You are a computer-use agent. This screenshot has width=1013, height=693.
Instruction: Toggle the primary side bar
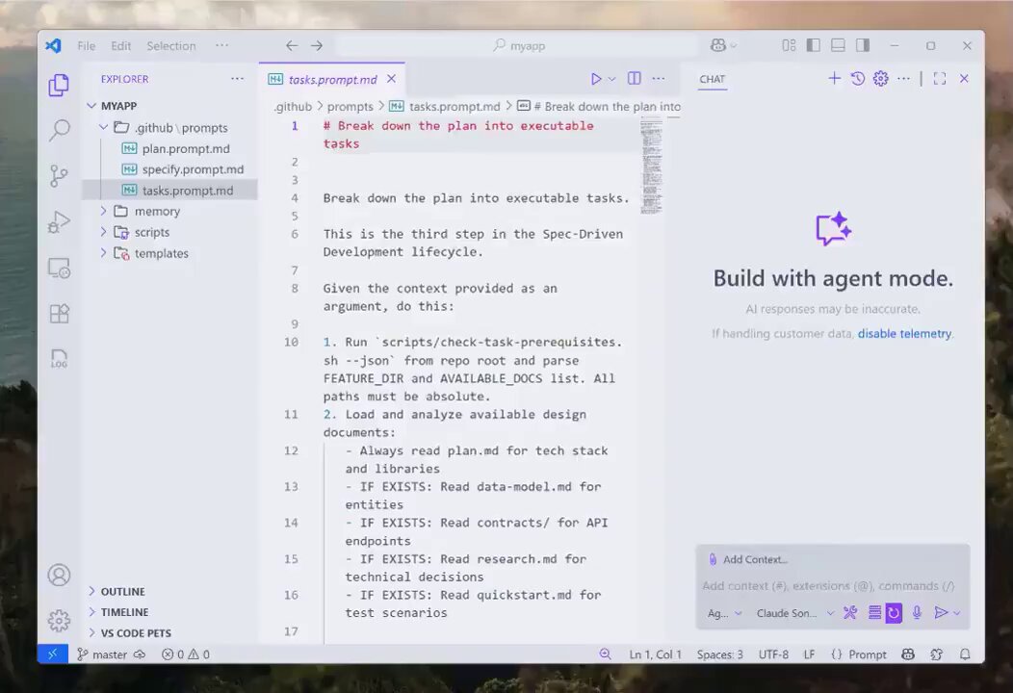coord(814,45)
